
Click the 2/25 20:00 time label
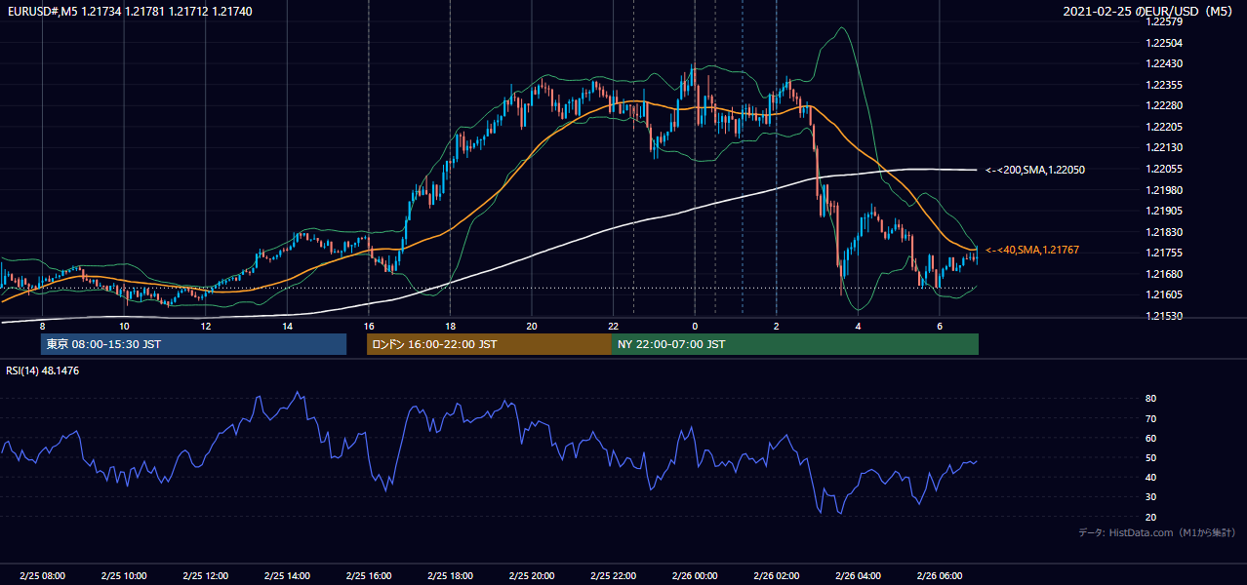tap(531, 575)
